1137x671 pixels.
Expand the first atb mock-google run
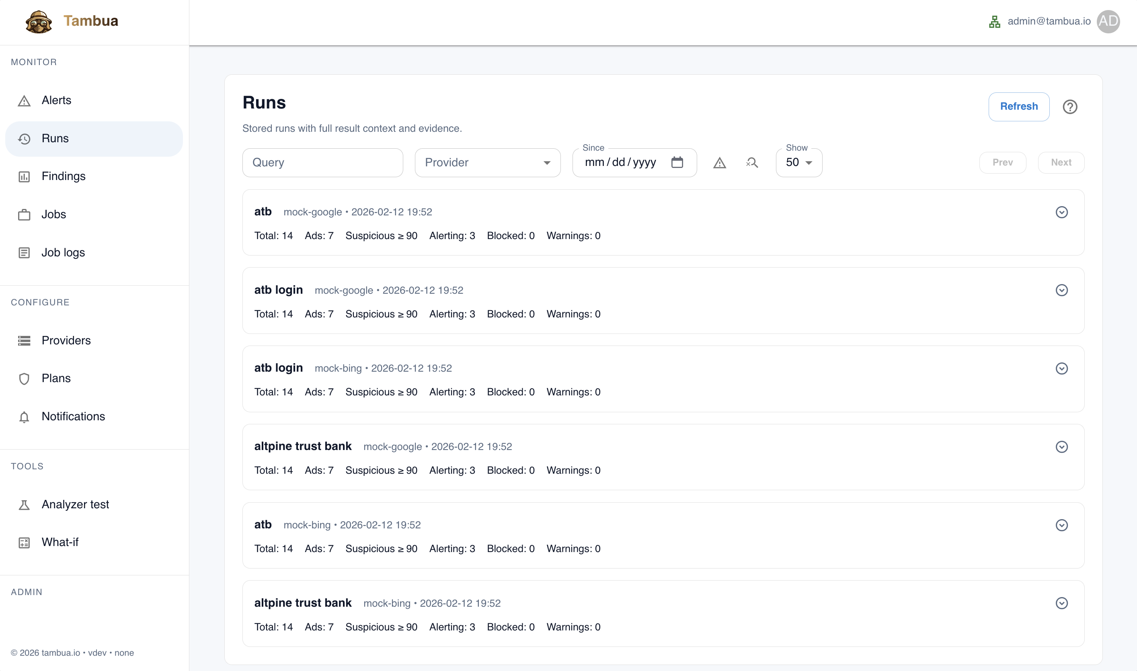click(1061, 212)
